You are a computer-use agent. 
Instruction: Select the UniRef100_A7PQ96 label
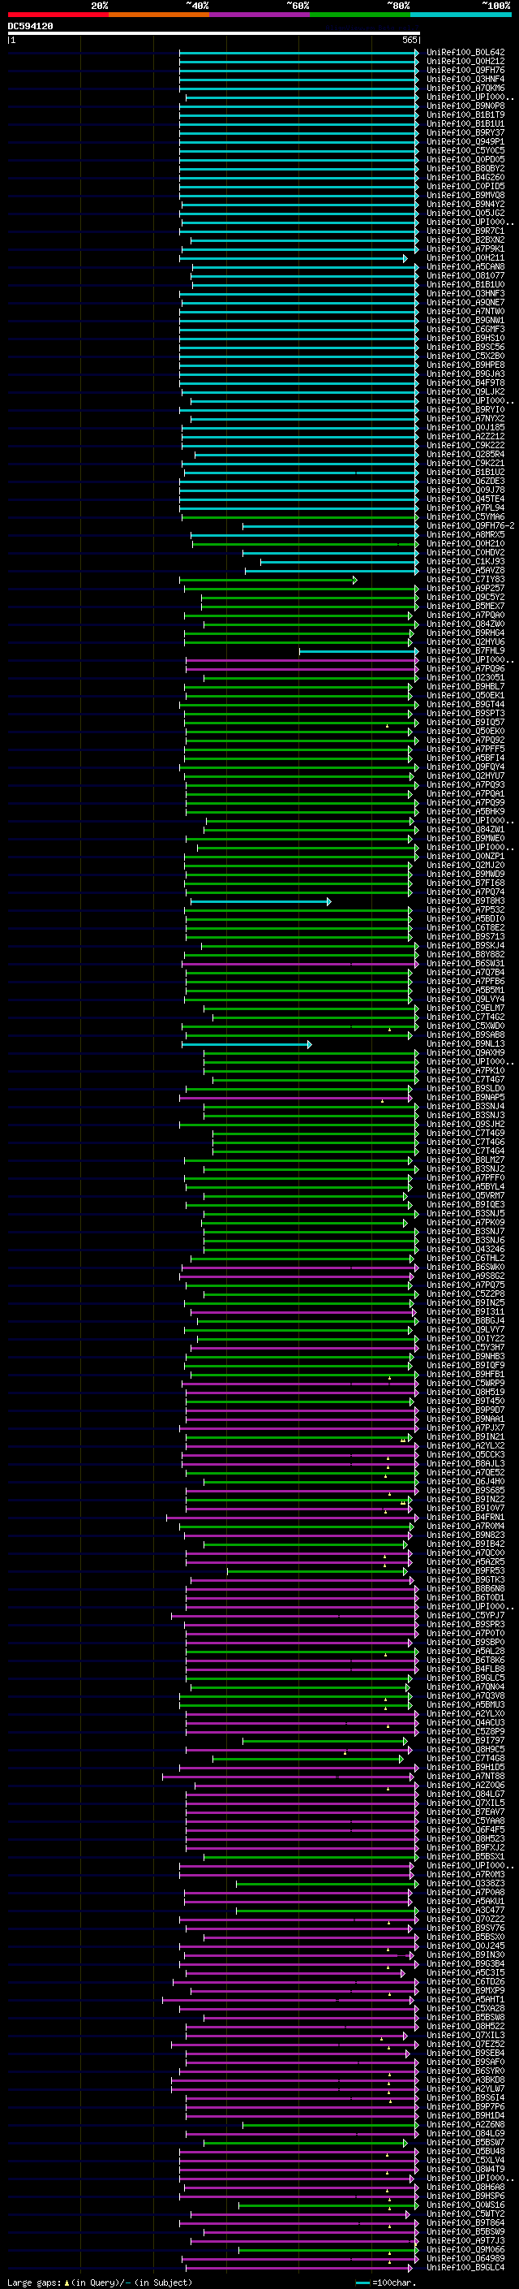click(465, 669)
